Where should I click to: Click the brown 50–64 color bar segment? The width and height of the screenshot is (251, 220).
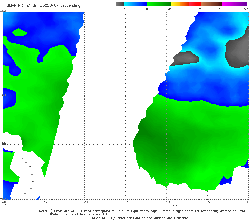(x=211, y=4)
